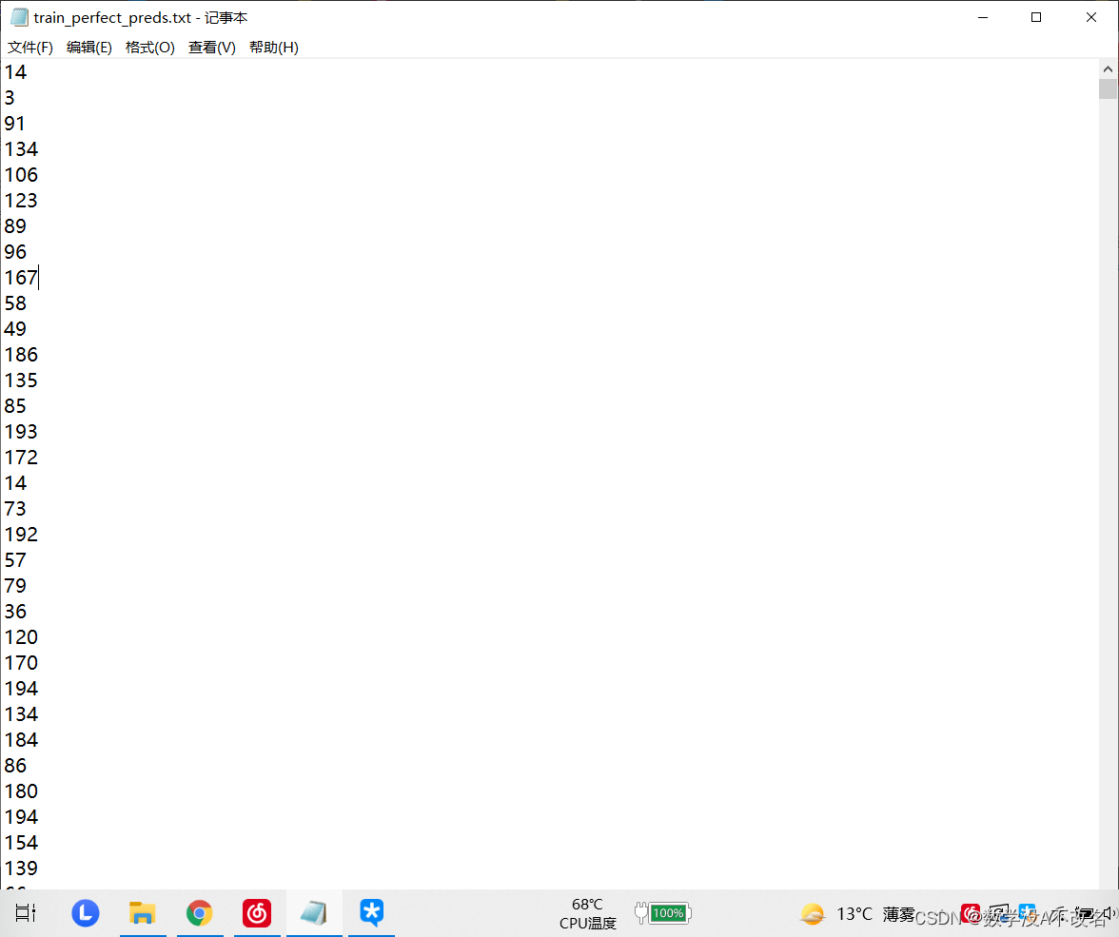Open Task View from the taskbar
The image size is (1119, 937).
point(26,912)
